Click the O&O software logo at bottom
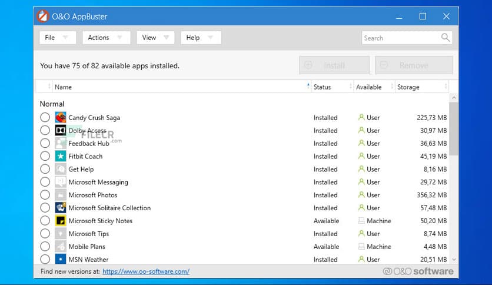 tap(418, 271)
